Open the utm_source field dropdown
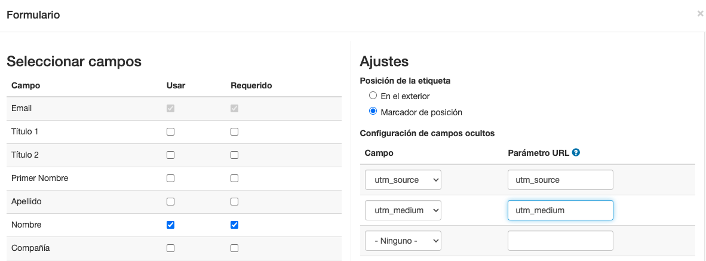 tap(403, 180)
